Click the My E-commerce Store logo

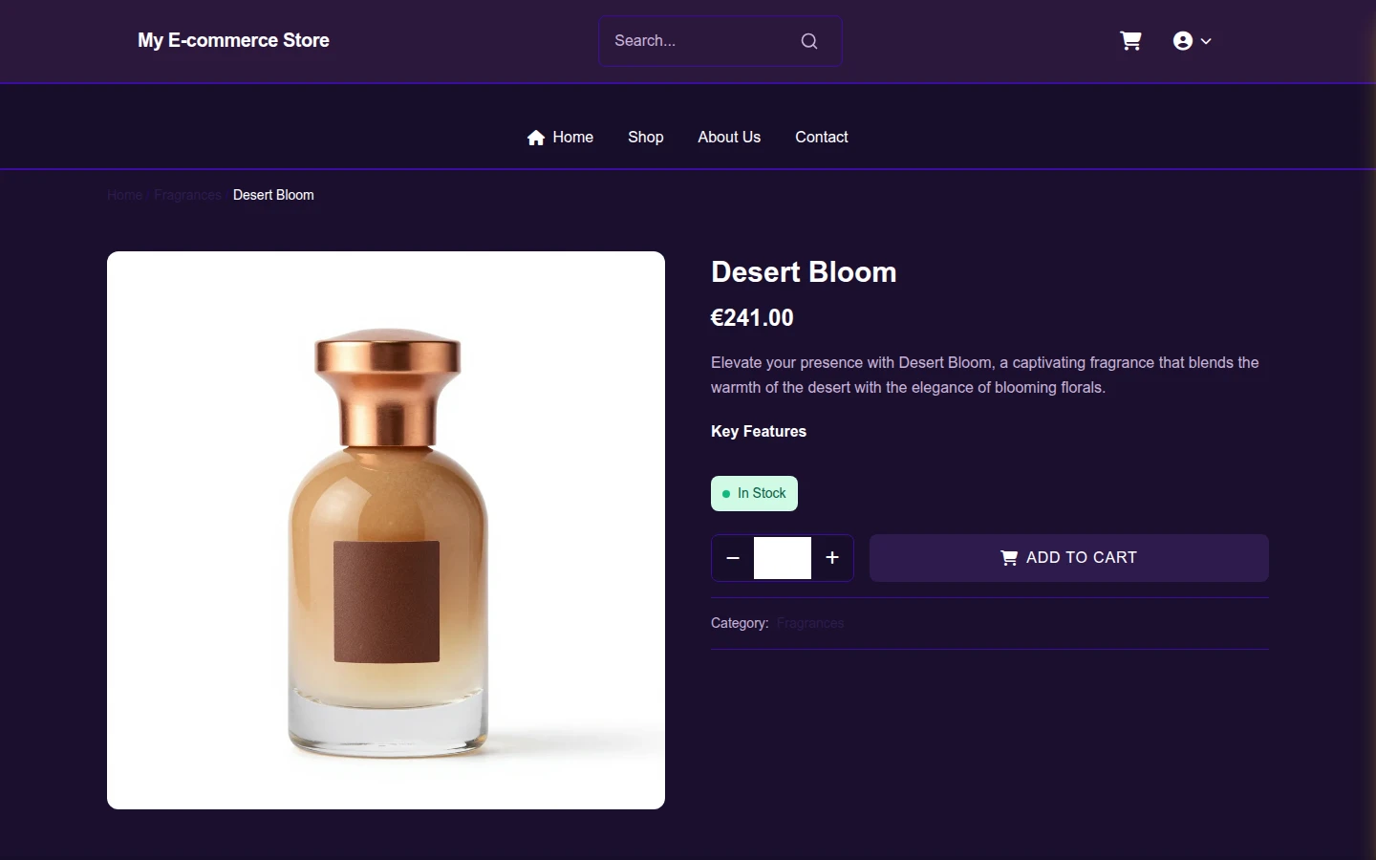233,40
